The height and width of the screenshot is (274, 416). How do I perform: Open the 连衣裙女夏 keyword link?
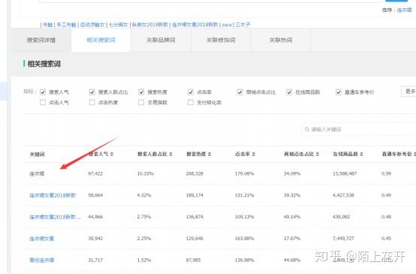tap(41, 239)
